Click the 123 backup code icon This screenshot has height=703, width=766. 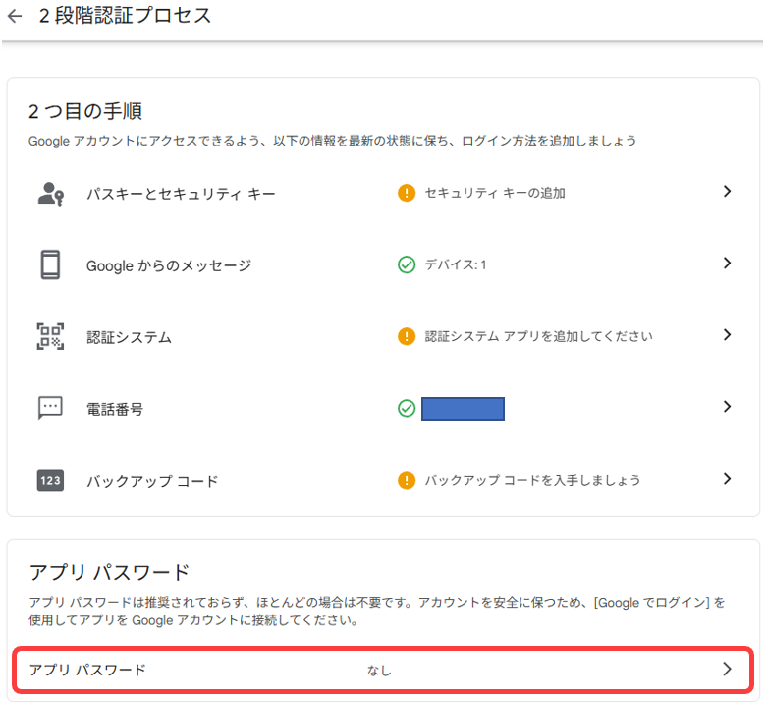click(50, 480)
